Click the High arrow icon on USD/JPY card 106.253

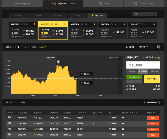pyautogui.click(x=24, y=31)
